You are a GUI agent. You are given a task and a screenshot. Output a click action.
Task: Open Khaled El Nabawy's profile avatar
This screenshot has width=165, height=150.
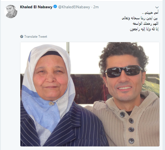pyautogui.click(x=11, y=12)
